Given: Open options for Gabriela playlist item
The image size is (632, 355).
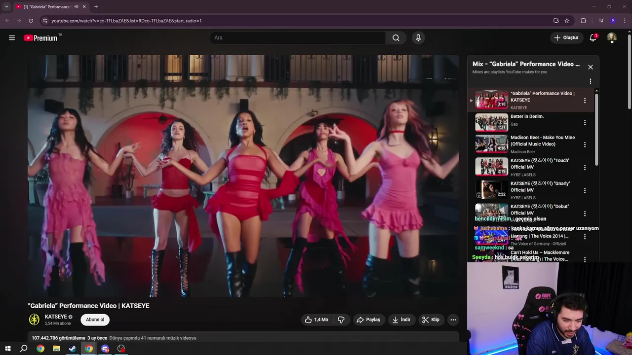Looking at the screenshot, I should click(585, 101).
